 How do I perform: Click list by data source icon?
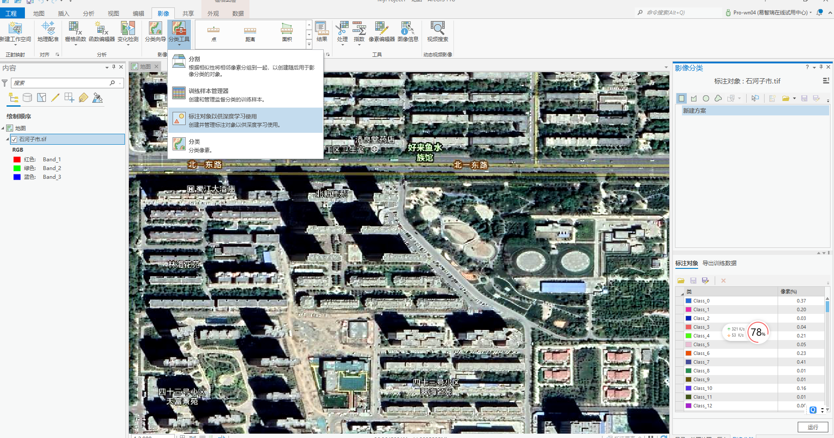click(x=28, y=97)
